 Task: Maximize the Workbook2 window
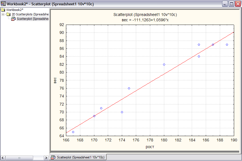tap(231, 4)
